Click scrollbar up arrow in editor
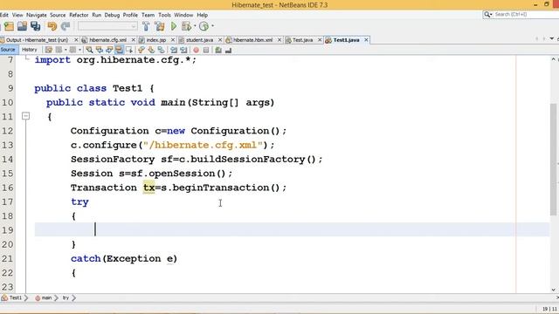559x314 pixels. 553,59
